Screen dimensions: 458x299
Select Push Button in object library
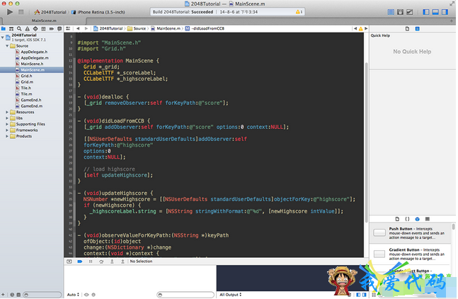pyautogui.click(x=411, y=233)
